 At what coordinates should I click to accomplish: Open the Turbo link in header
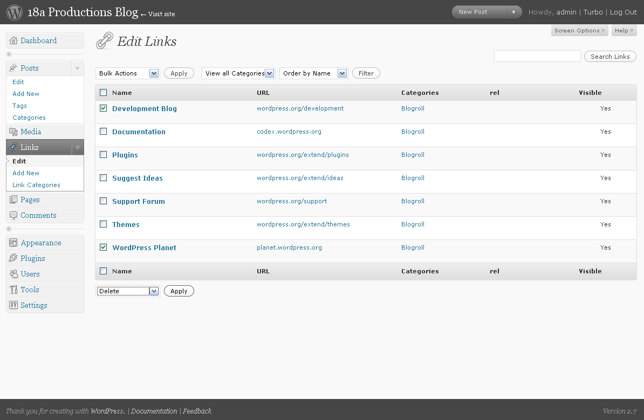(x=593, y=12)
